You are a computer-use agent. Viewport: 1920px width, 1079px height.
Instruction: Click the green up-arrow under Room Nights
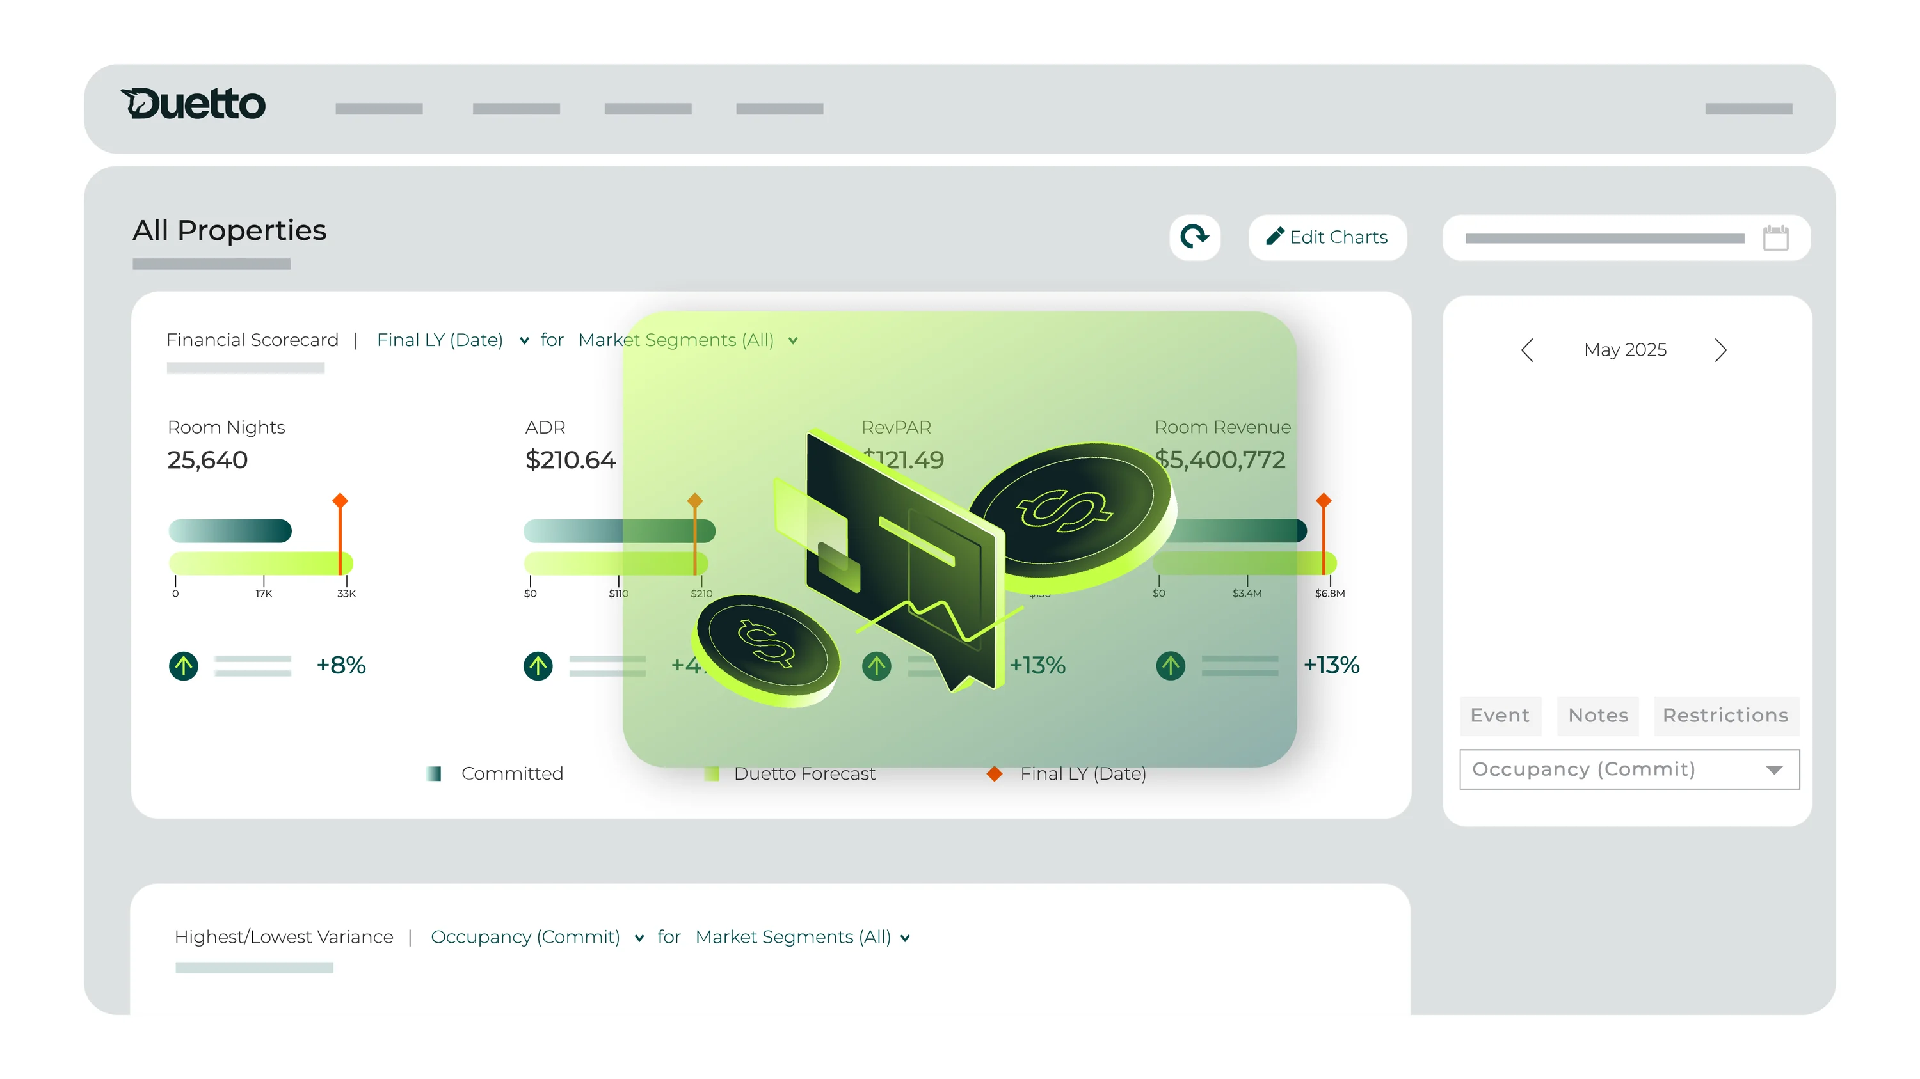(x=183, y=666)
